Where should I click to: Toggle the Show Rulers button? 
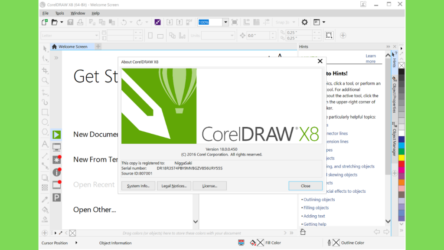pos(247,22)
